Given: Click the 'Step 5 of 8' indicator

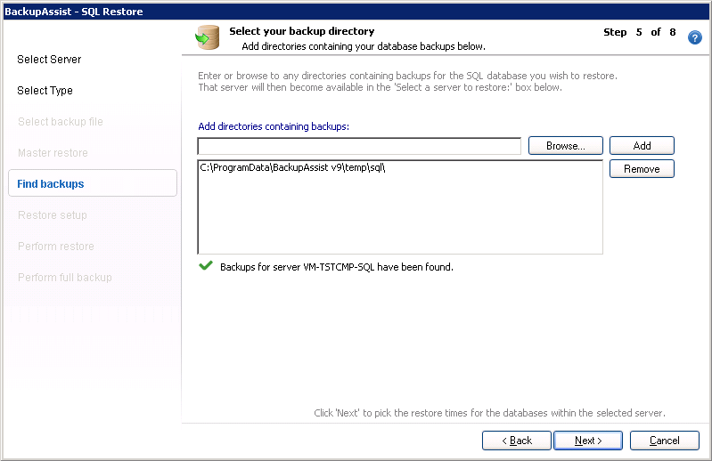Looking at the screenshot, I should coord(639,32).
